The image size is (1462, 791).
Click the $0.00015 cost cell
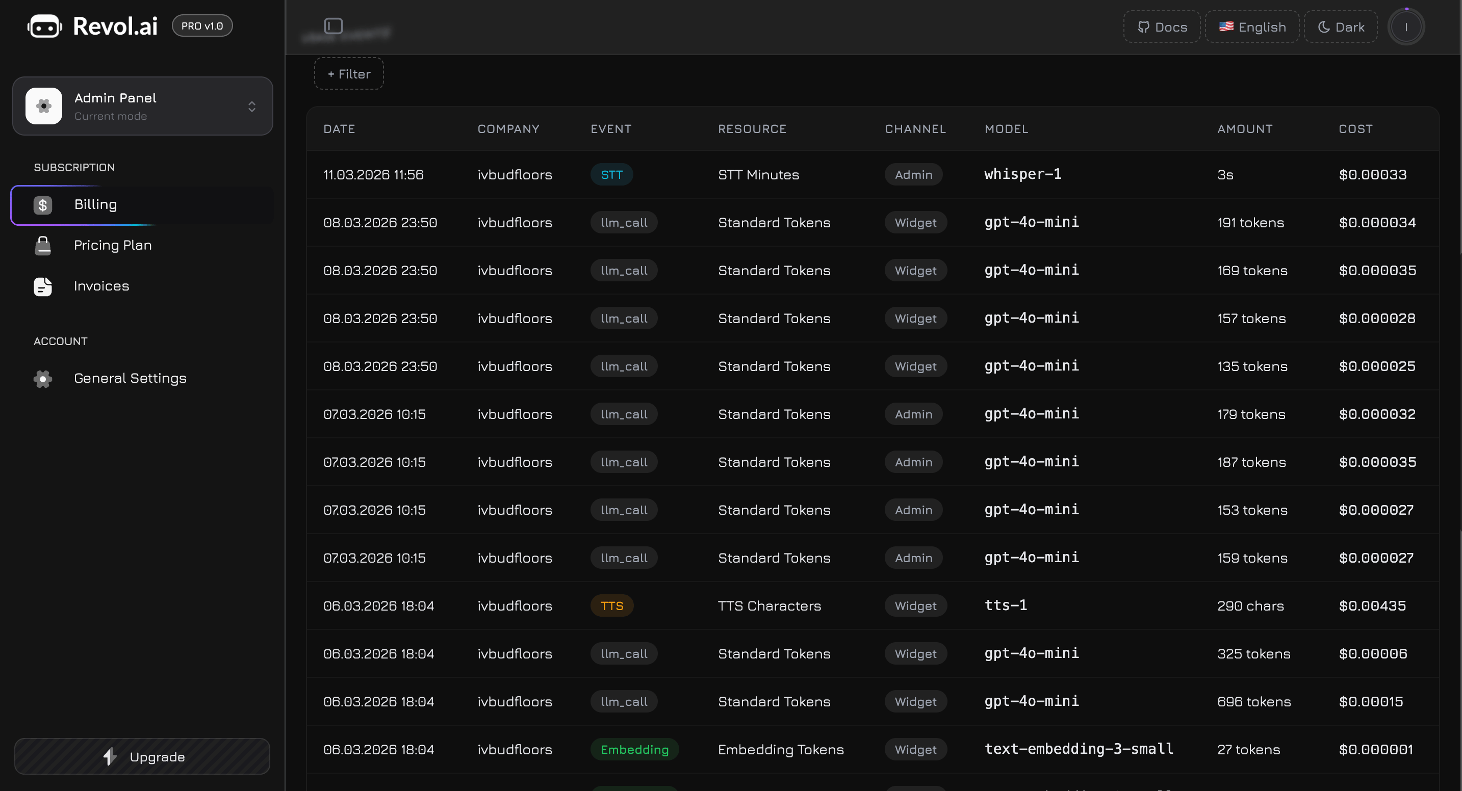tap(1371, 702)
